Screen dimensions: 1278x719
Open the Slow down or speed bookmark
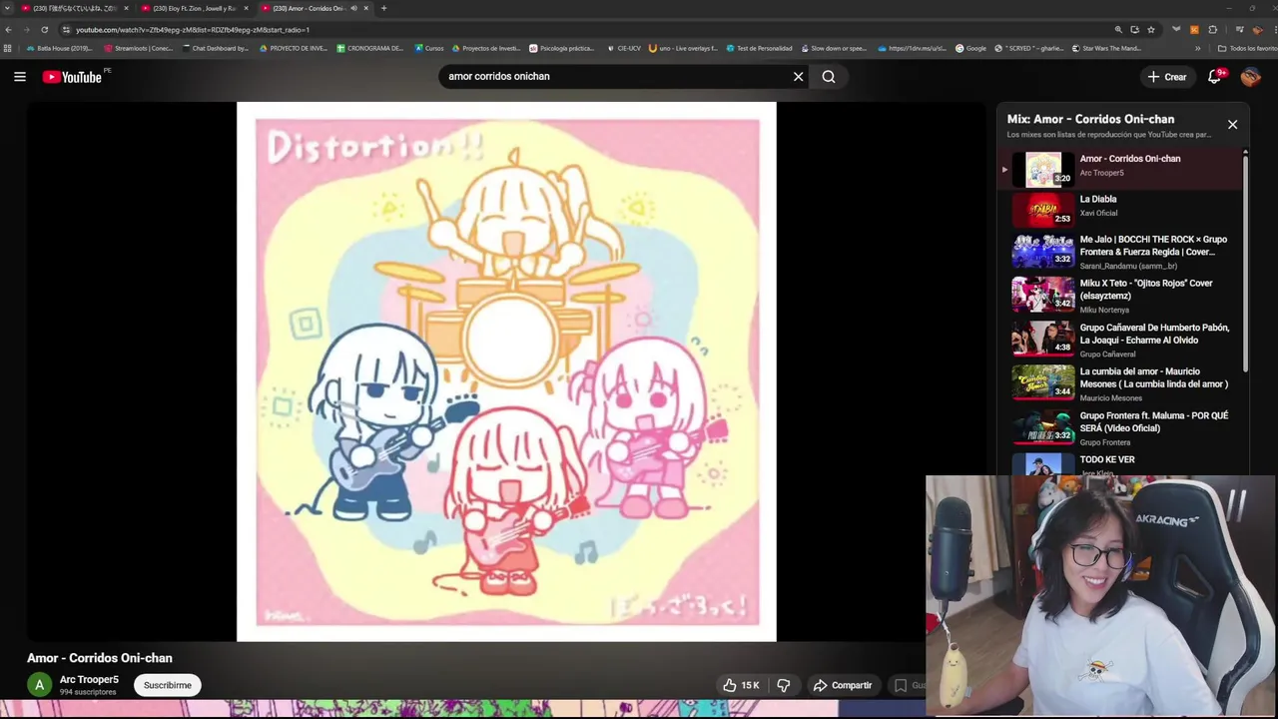834,48
